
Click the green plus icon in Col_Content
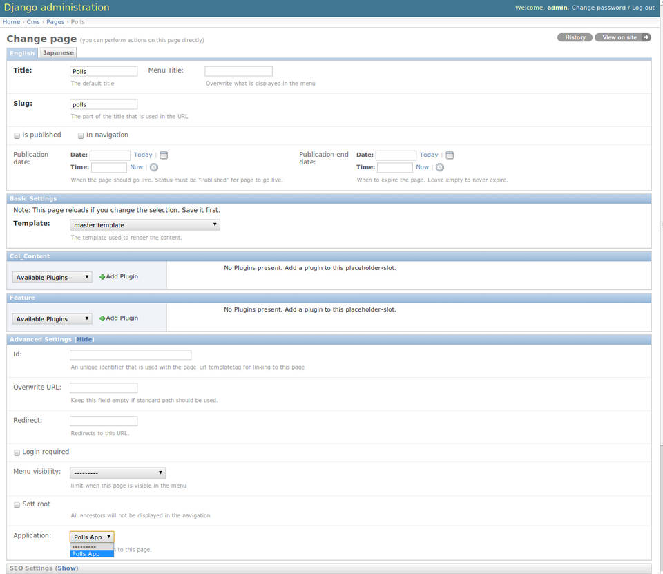click(x=102, y=277)
